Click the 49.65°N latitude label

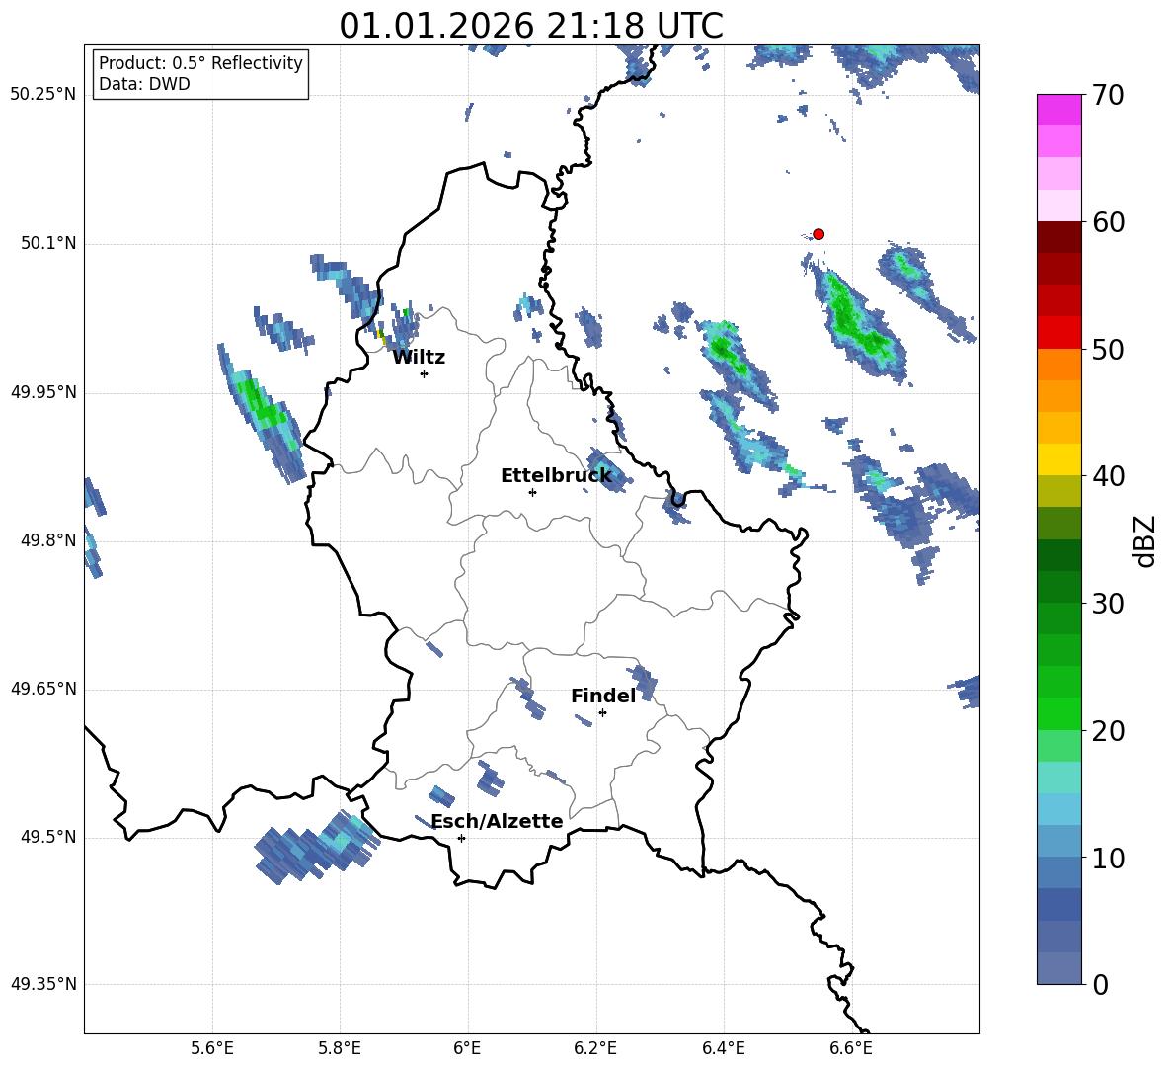tap(43, 689)
